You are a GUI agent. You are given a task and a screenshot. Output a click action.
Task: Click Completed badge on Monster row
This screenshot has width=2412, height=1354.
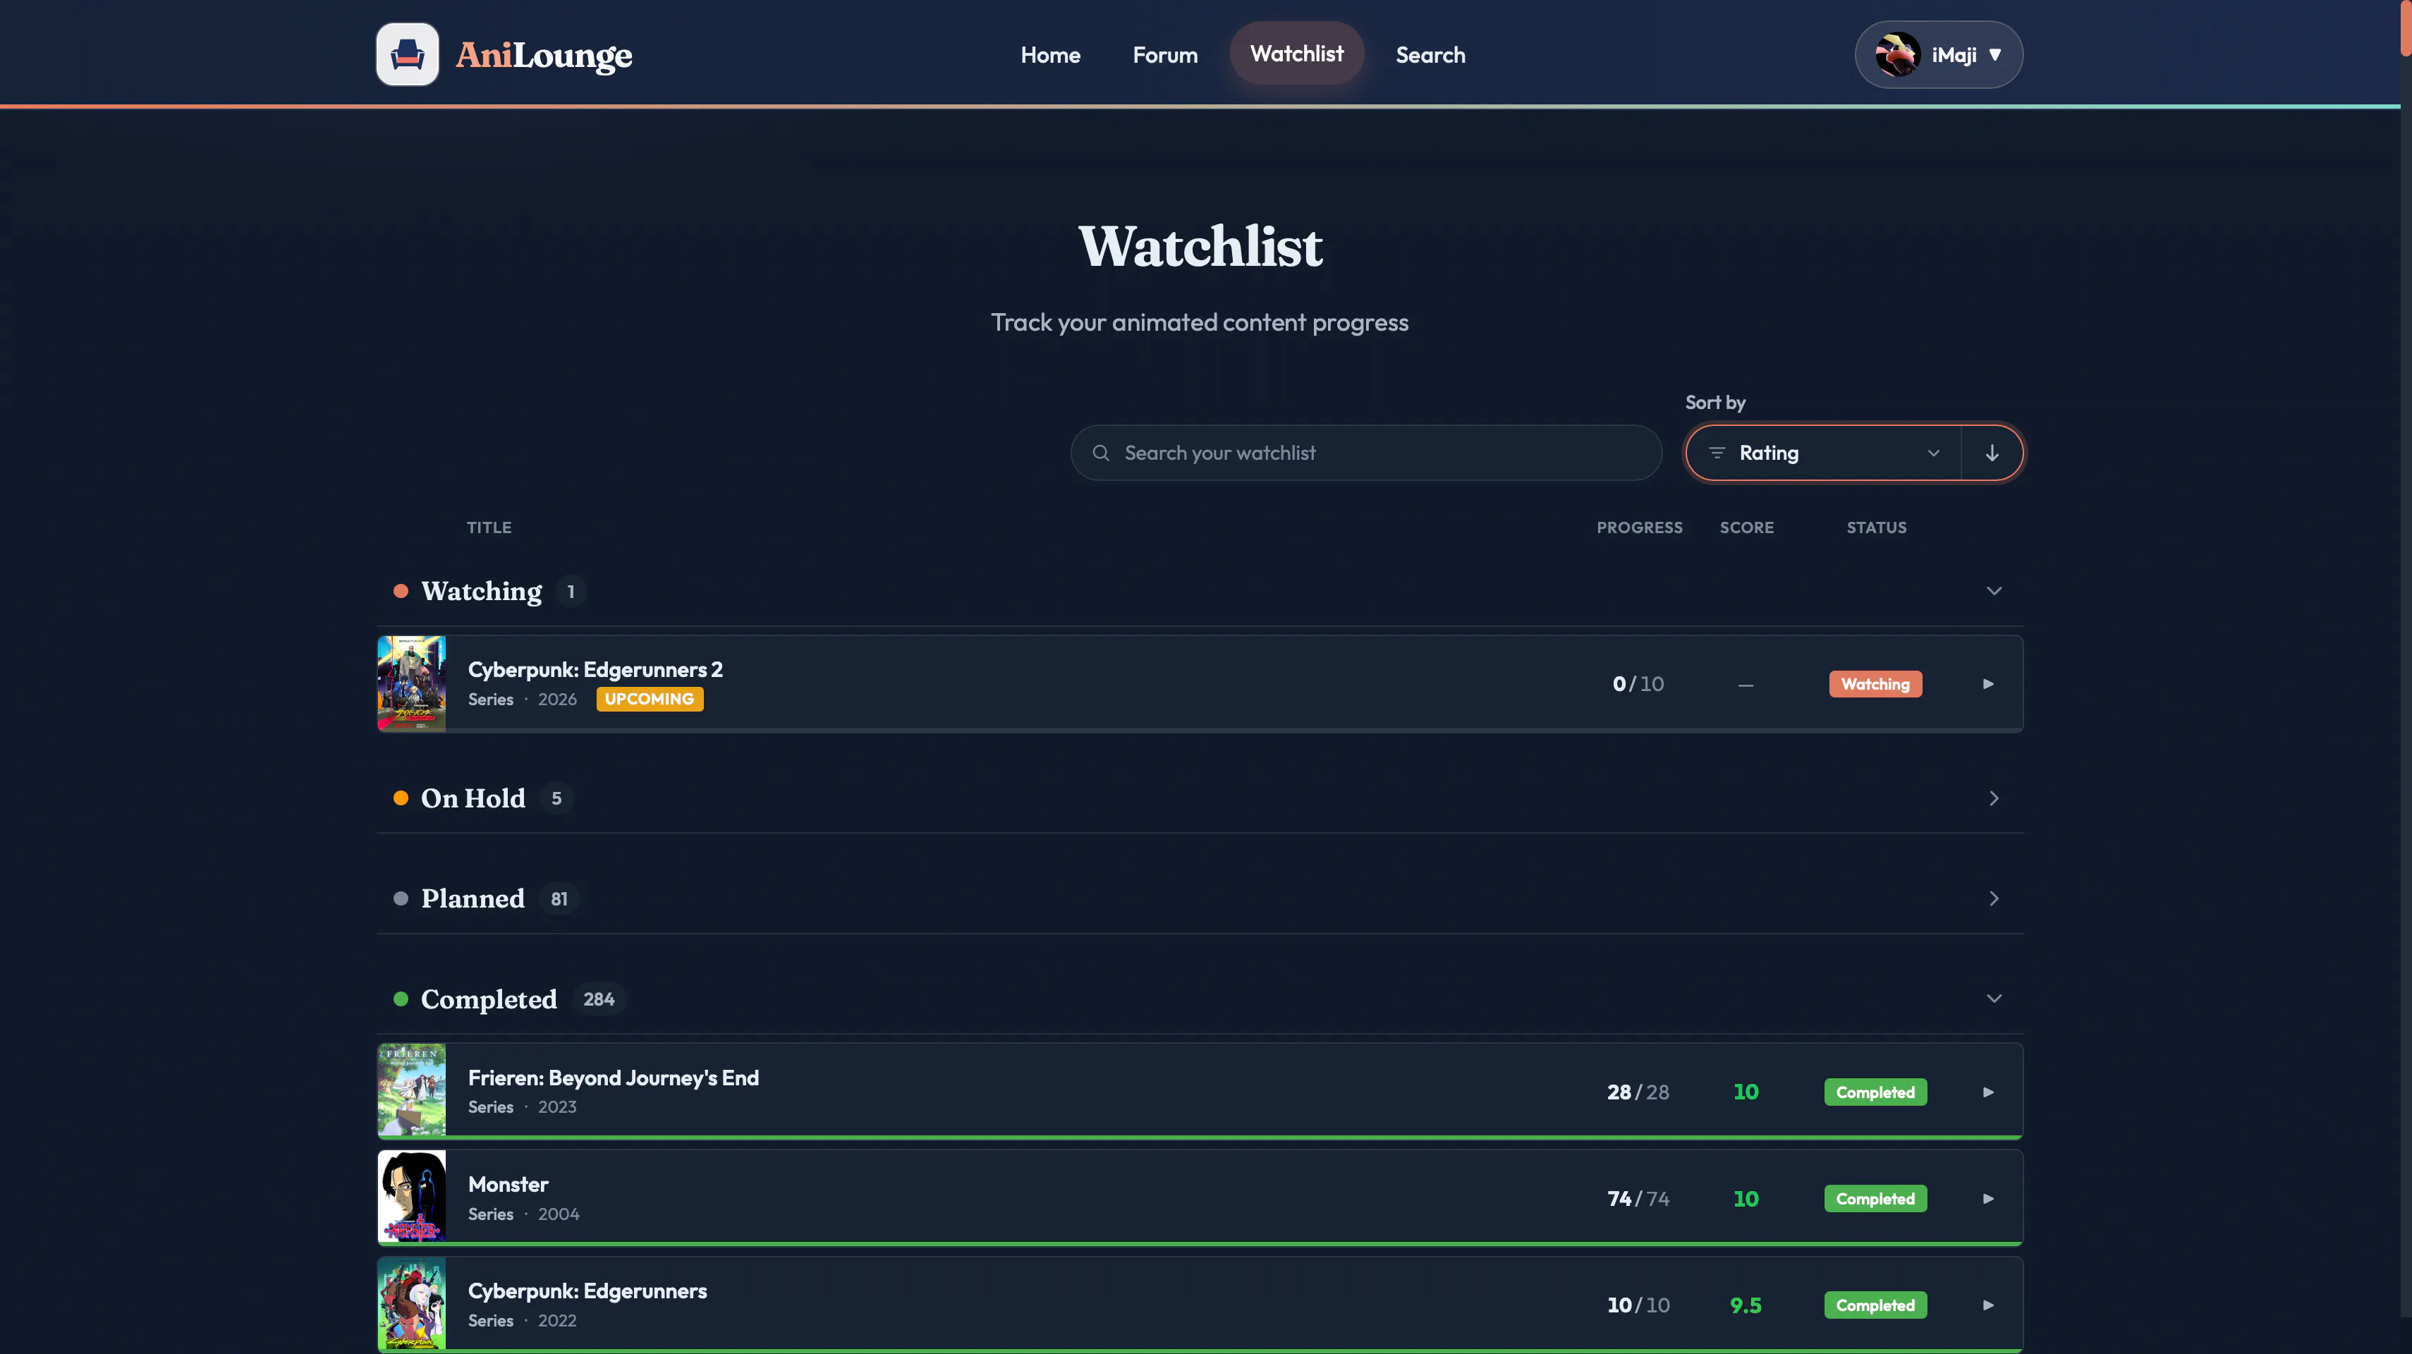click(x=1875, y=1199)
